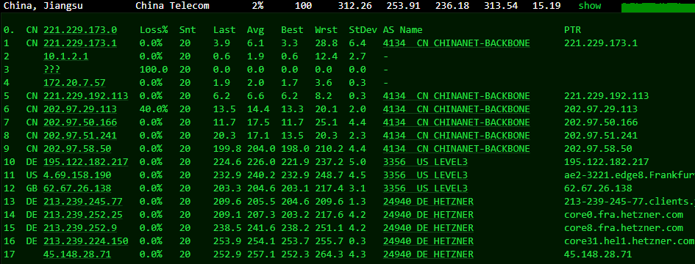Open 172.20.7.57 hop address link

74,83
